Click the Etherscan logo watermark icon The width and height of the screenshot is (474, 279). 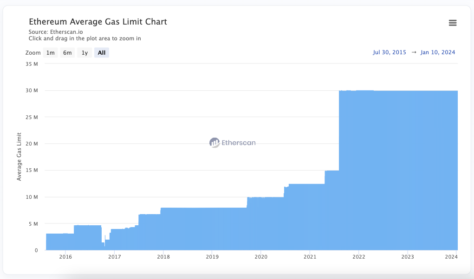click(x=214, y=143)
